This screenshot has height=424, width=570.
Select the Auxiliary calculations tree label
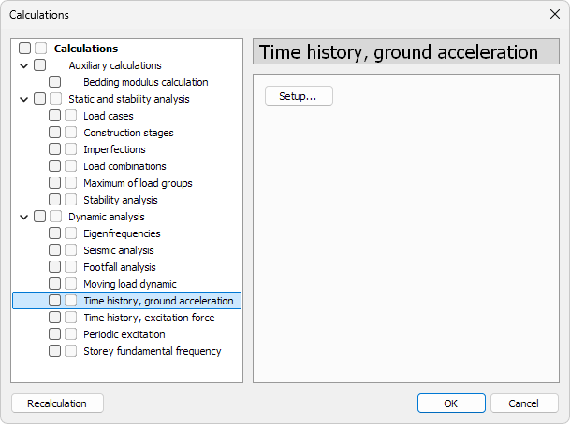(115, 65)
